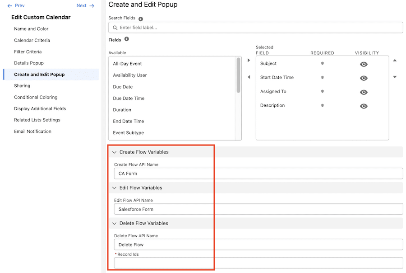406x273 pixels.
Task: Select Subject in the Selected list
Action: coord(268,63)
